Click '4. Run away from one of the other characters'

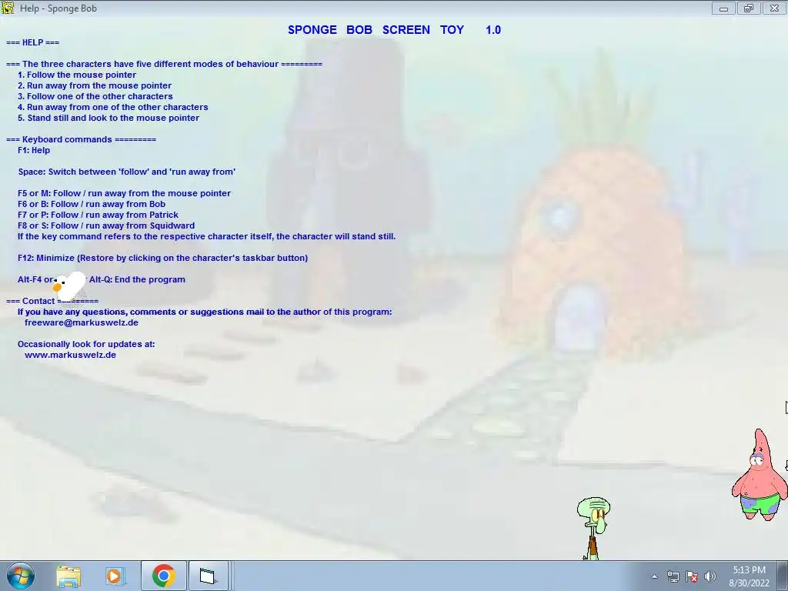point(112,107)
